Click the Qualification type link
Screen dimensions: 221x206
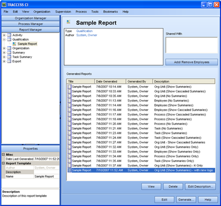(84, 31)
